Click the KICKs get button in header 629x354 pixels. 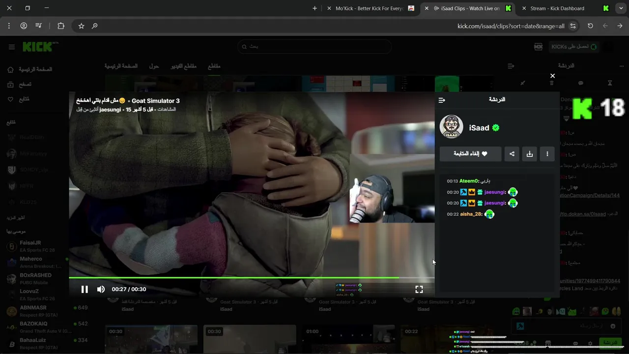coord(574,47)
